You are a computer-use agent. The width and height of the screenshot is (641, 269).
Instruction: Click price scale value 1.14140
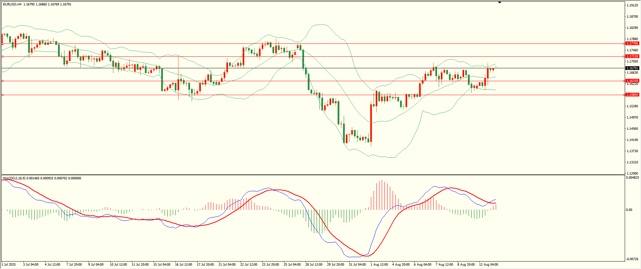pyautogui.click(x=633, y=140)
